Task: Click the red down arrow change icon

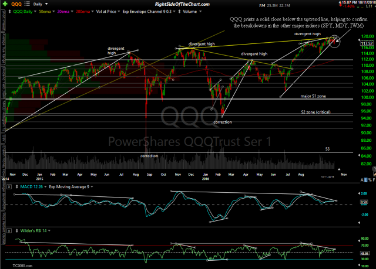Action: pyautogui.click(x=341, y=5)
